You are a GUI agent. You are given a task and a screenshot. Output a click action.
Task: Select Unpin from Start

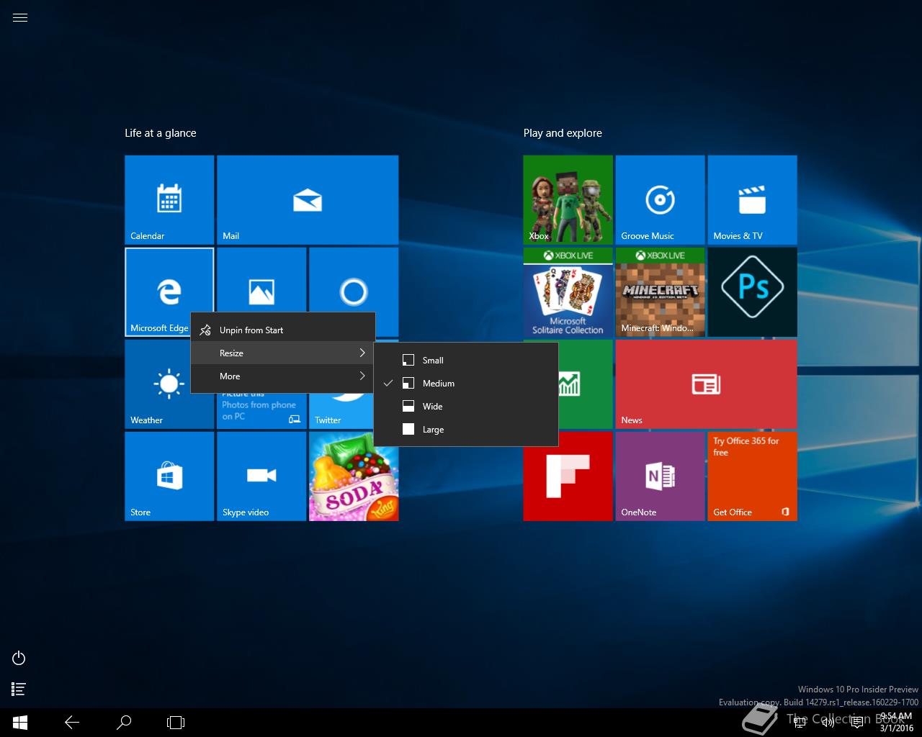(x=283, y=330)
